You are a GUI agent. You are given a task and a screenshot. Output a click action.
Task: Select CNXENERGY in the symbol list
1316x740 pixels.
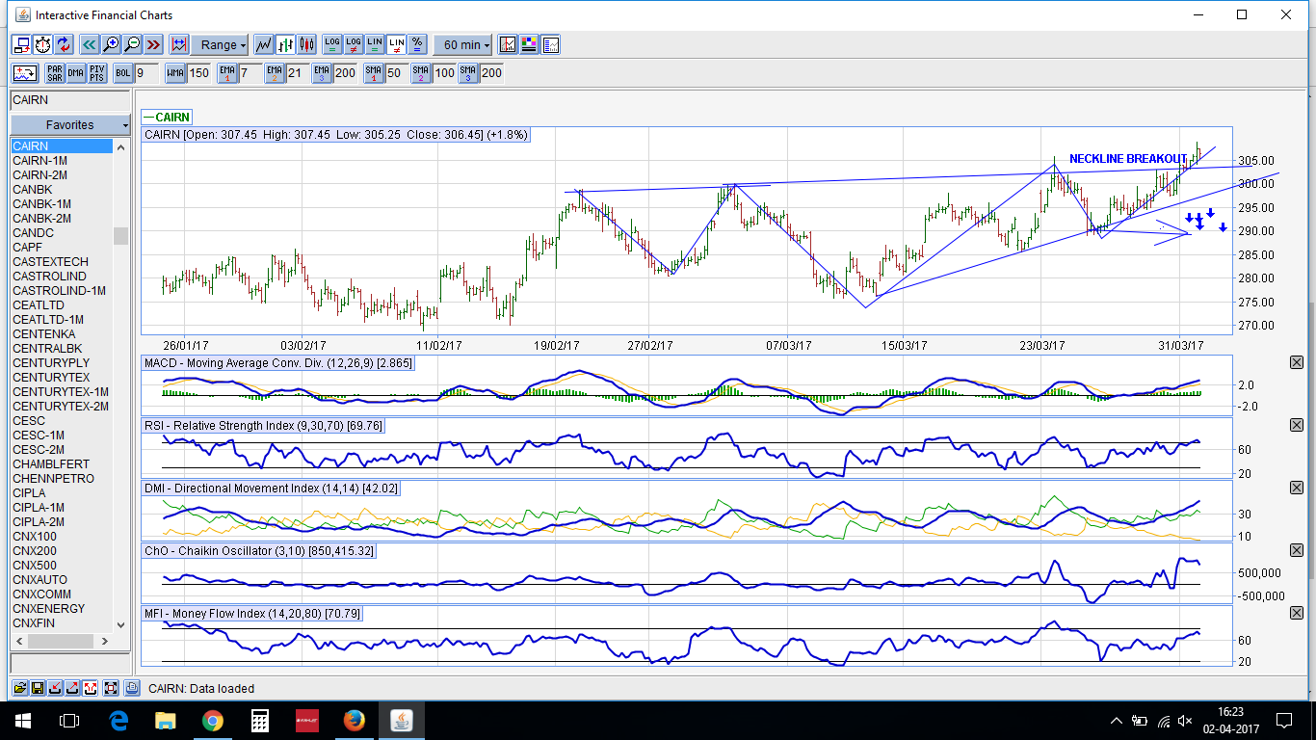pos(62,609)
